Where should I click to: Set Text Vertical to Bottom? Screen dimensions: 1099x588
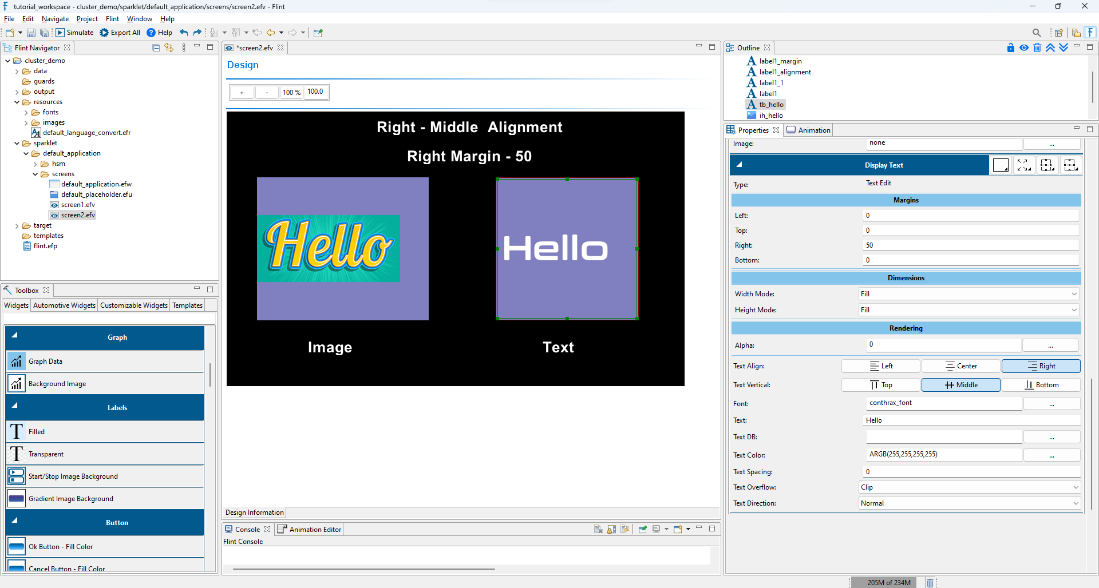(1041, 385)
